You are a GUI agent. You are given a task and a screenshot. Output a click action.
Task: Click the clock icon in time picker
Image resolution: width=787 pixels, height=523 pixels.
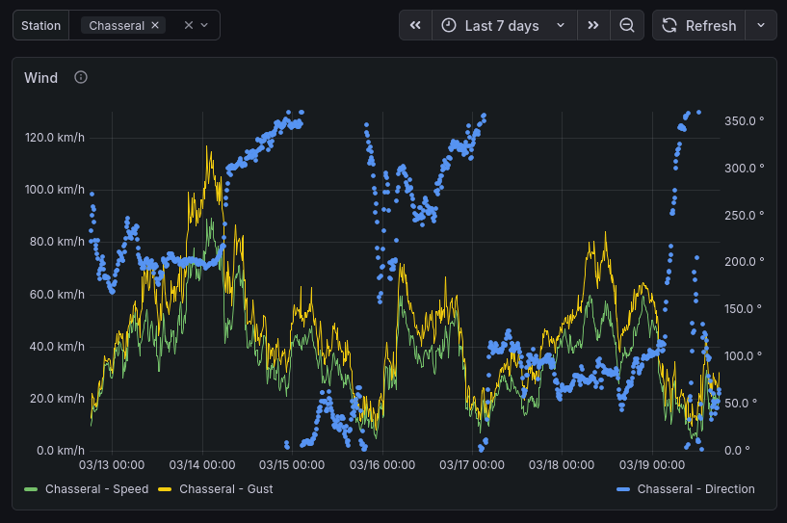pyautogui.click(x=449, y=26)
